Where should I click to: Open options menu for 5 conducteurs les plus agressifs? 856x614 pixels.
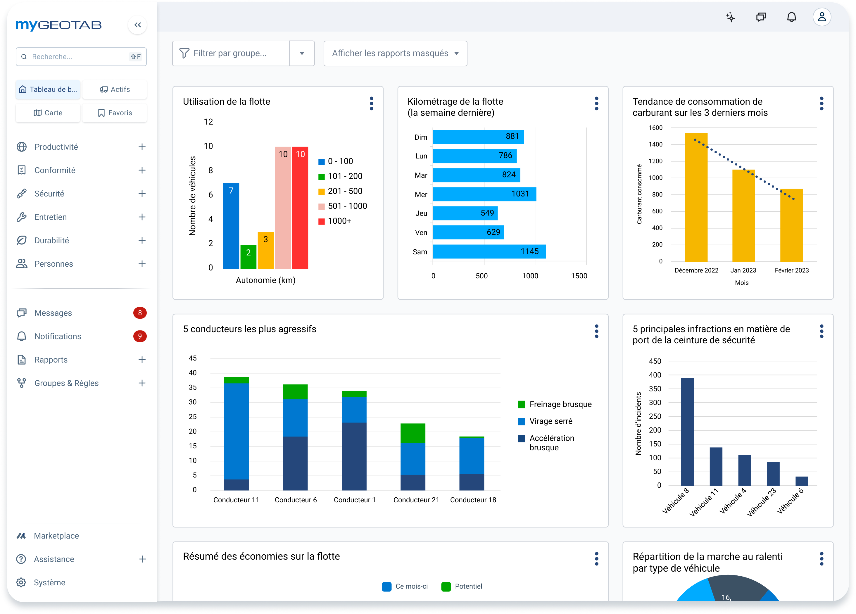597,331
